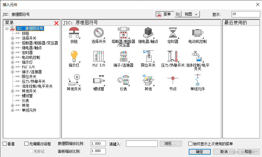Viewport: 262px width, 157px height.
Task: Select 按钮 in the menu tree
Action: tap(25, 33)
